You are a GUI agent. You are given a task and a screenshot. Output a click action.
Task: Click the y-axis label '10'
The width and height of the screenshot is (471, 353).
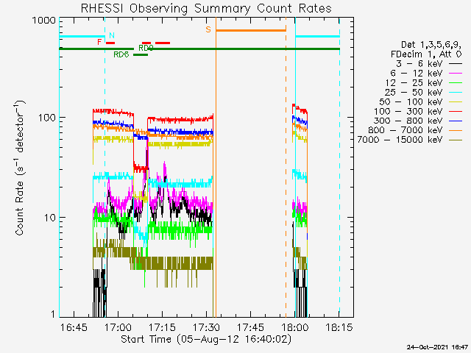click(50, 218)
